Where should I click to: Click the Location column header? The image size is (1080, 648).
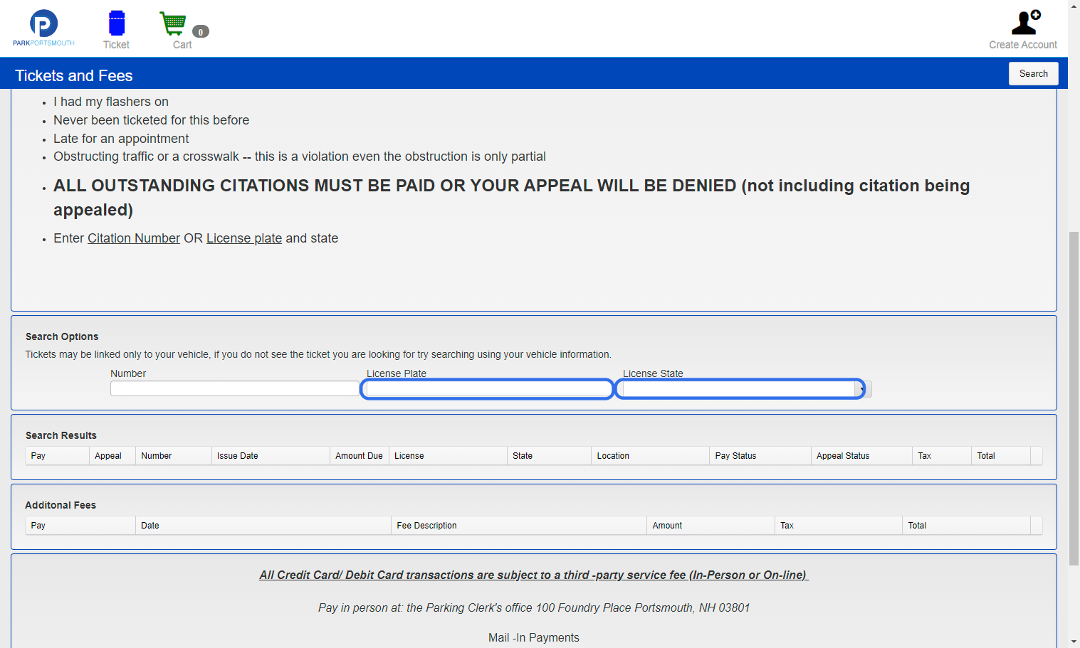pos(650,456)
